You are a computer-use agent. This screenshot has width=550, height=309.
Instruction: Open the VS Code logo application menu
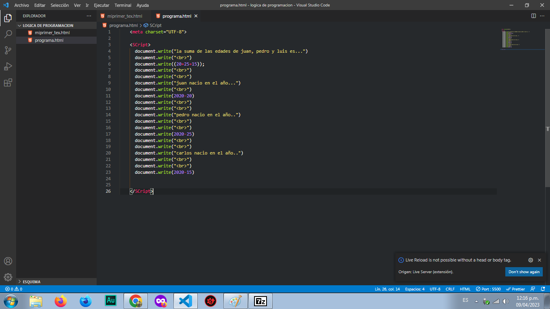tap(6, 5)
